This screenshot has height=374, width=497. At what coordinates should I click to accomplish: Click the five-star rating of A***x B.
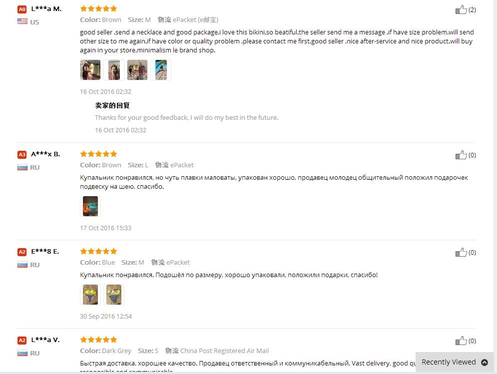(x=98, y=154)
